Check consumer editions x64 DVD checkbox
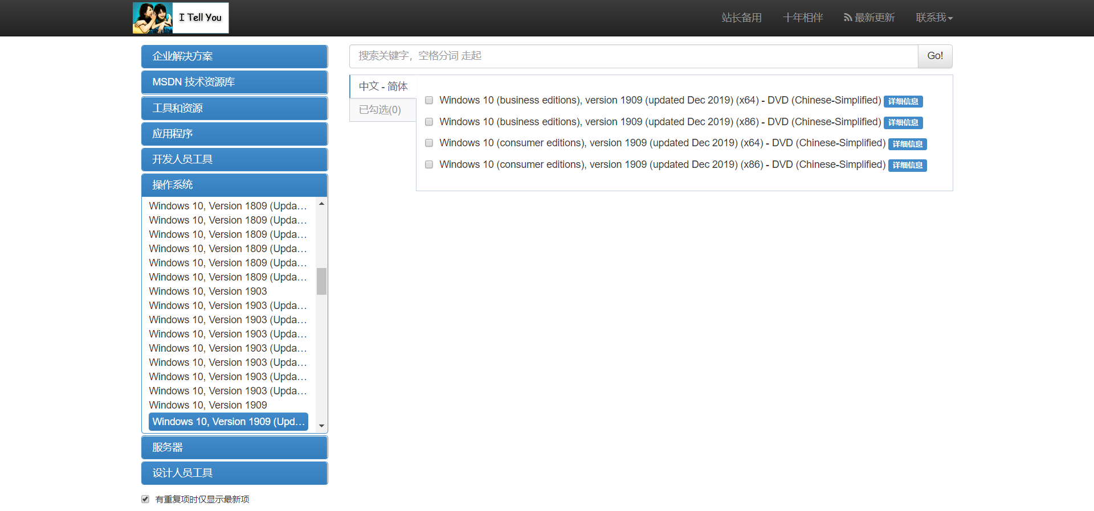 tap(429, 143)
